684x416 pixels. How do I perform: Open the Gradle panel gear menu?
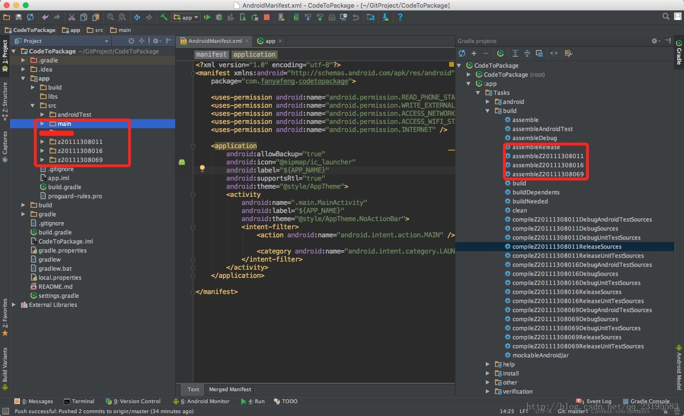pyautogui.click(x=656, y=41)
